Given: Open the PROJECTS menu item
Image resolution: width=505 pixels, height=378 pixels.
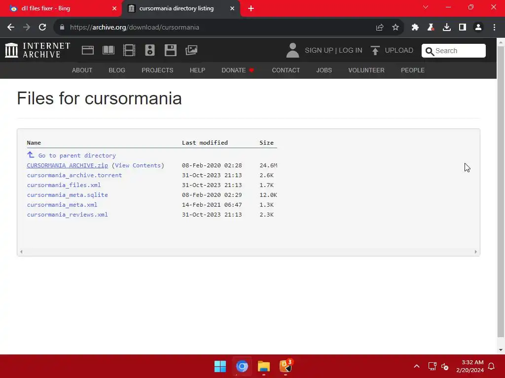Looking at the screenshot, I should 157,70.
